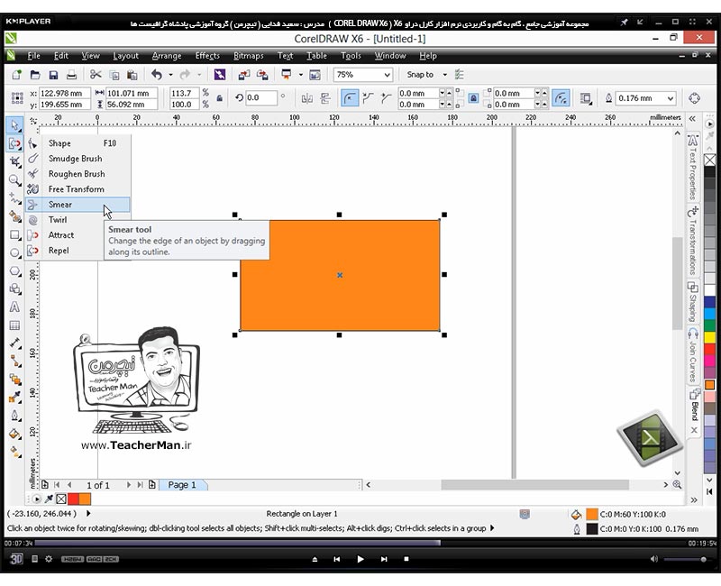Click the Open folder icon
This screenshot has width=721, height=586.
(35, 75)
